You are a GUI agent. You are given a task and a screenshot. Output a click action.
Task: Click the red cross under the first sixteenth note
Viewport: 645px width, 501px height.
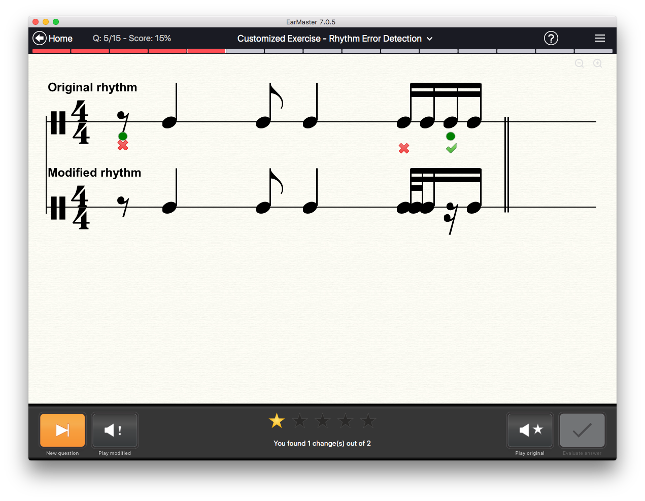tap(404, 148)
